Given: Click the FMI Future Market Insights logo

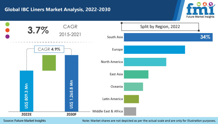Looking at the screenshot, I should pyautogui.click(x=200, y=10).
